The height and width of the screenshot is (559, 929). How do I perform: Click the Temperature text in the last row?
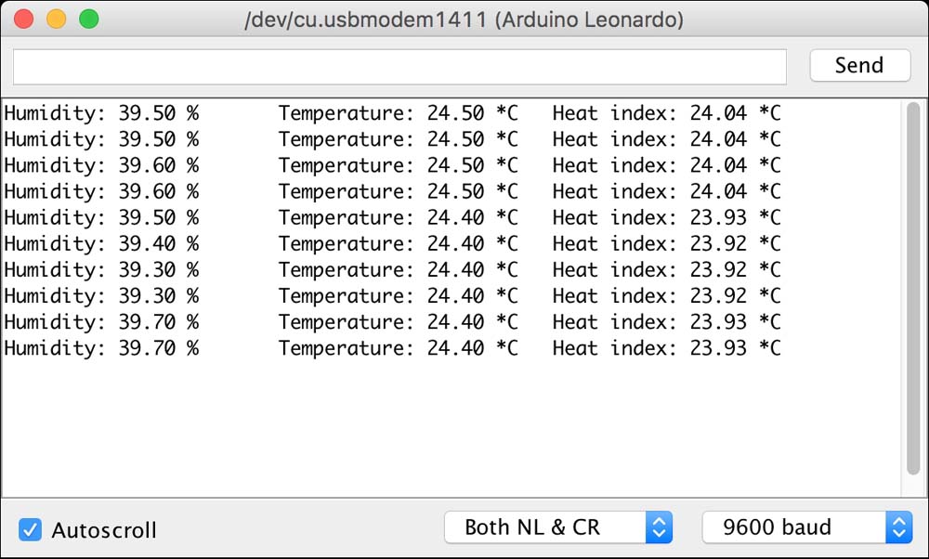pos(346,349)
